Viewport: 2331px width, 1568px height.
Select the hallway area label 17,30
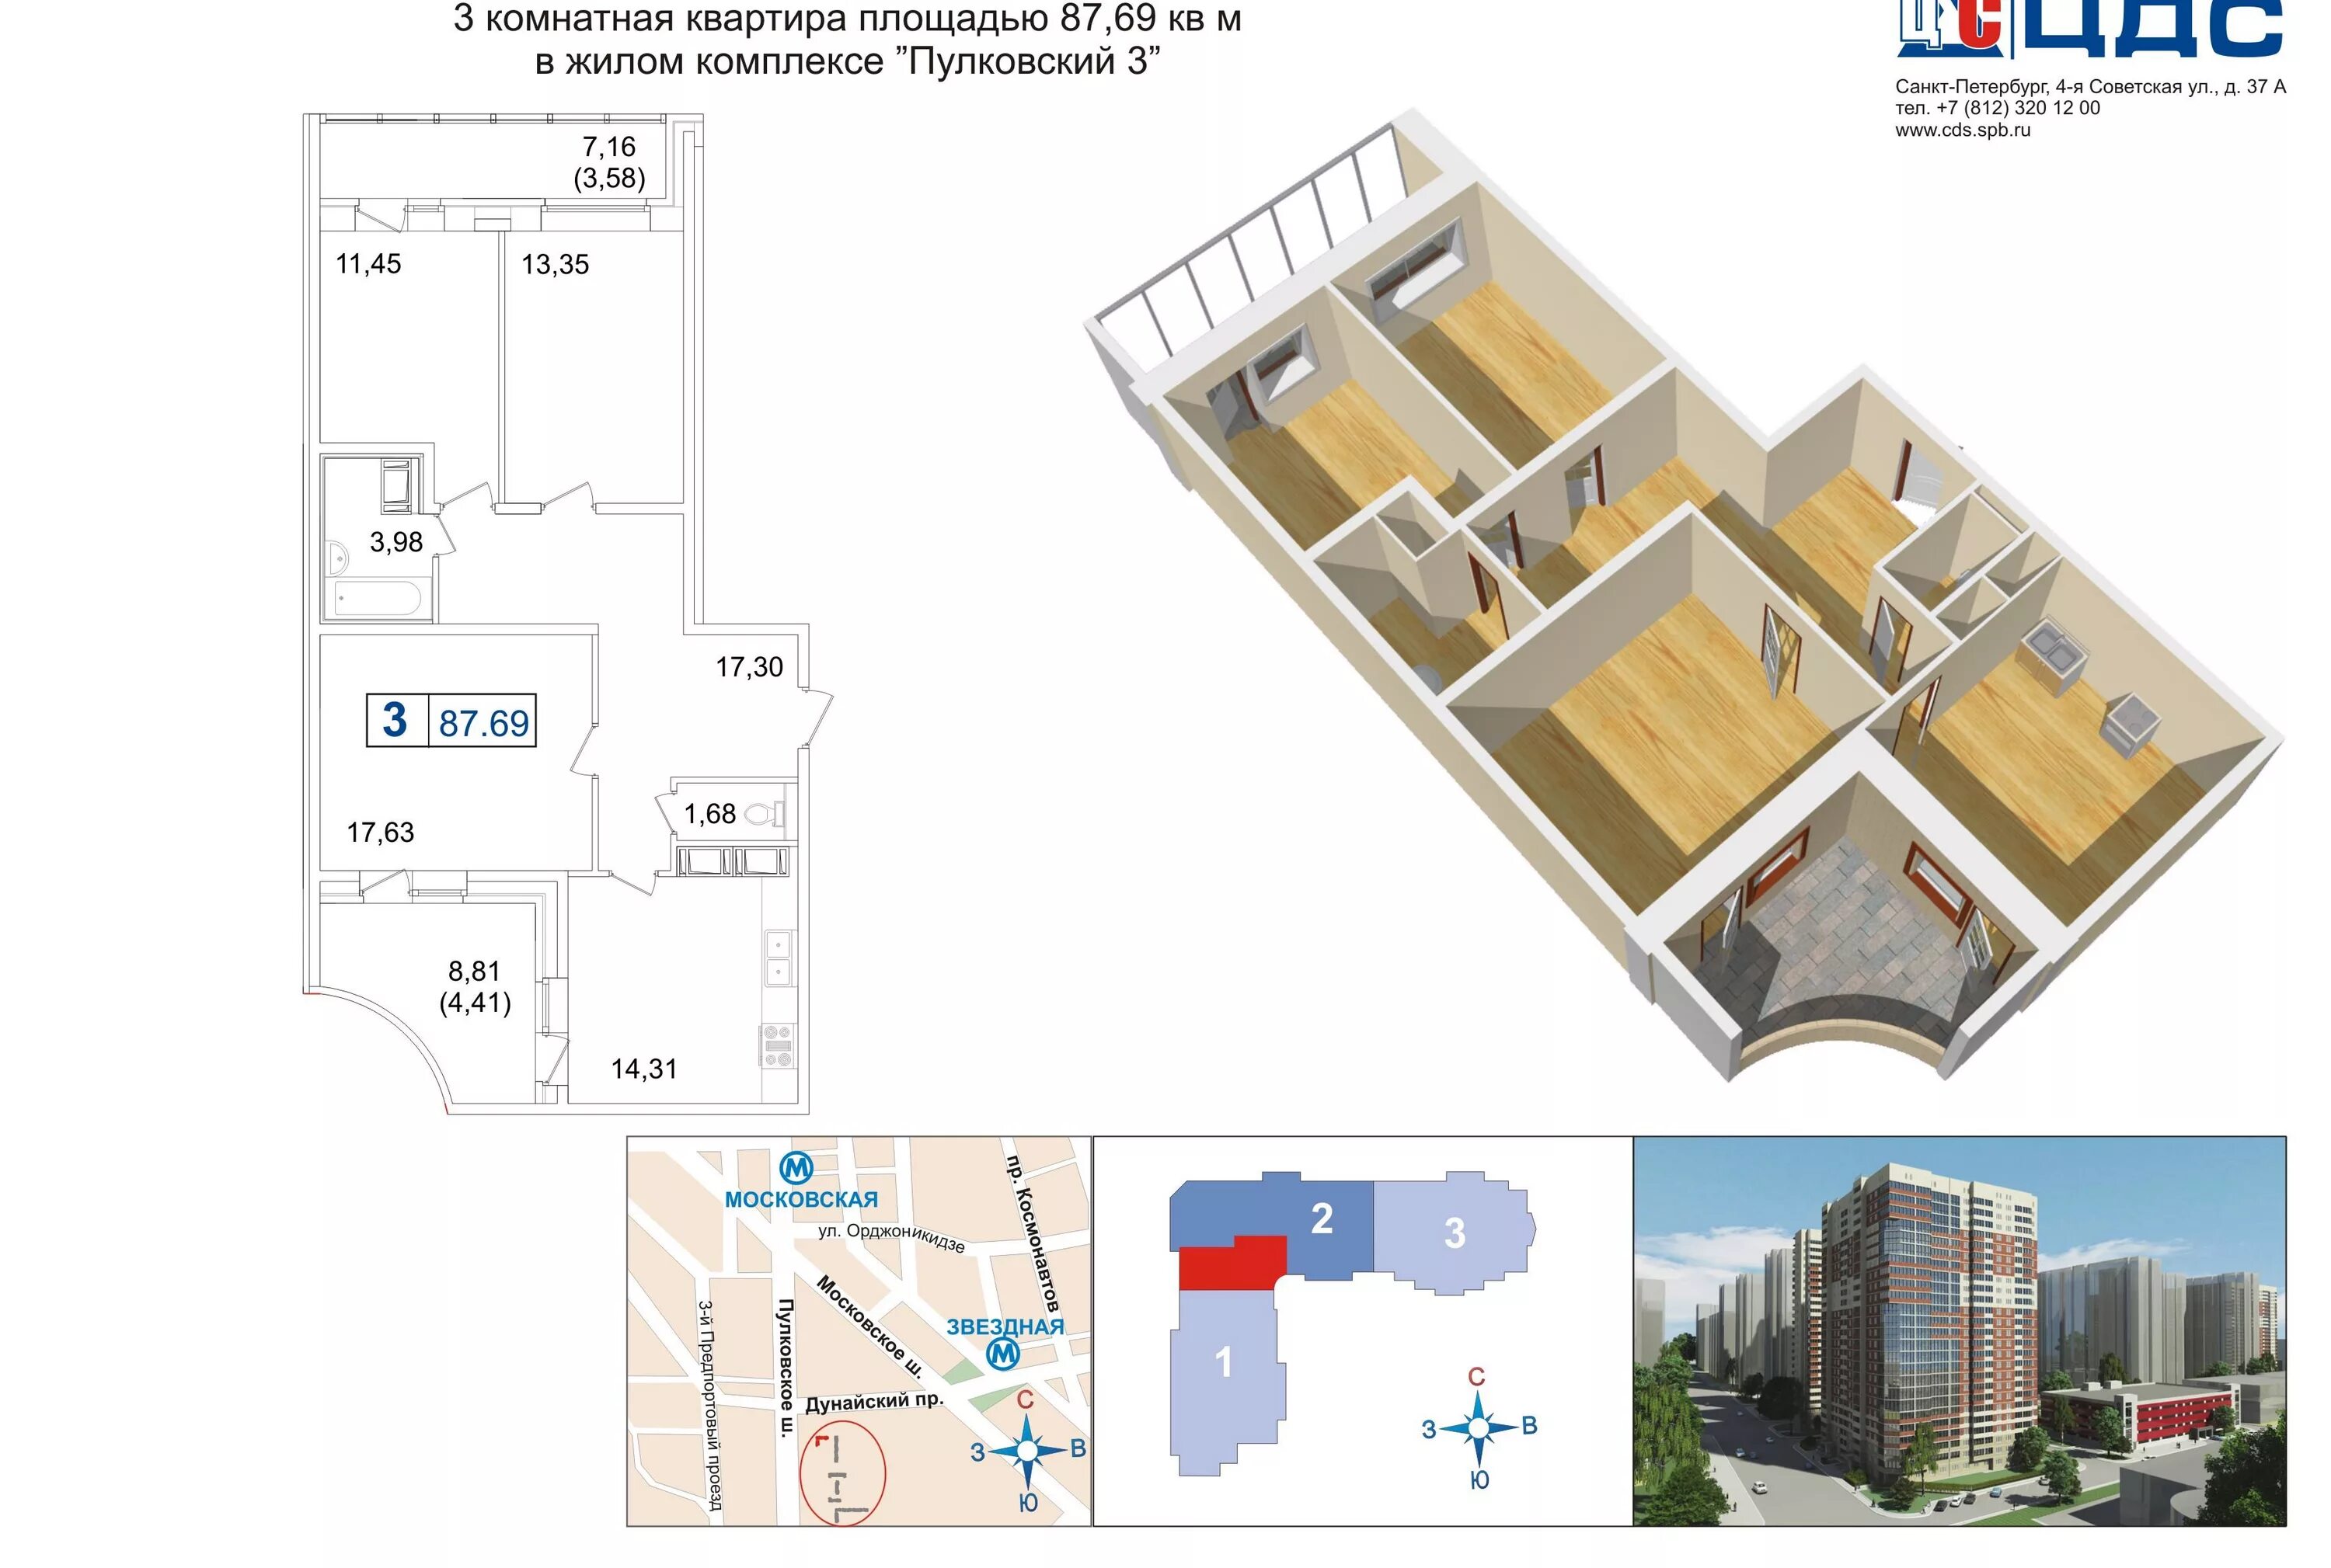(749, 667)
